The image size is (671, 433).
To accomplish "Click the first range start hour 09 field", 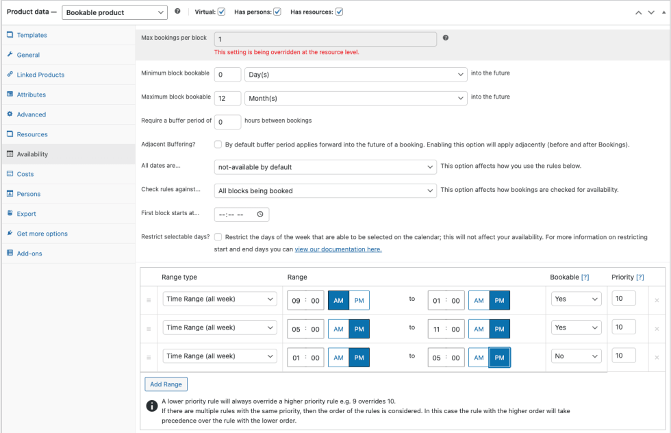I will (x=296, y=301).
